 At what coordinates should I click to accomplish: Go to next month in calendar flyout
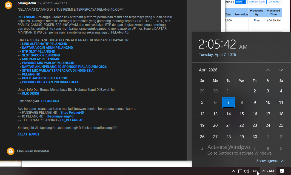click(x=281, y=70)
